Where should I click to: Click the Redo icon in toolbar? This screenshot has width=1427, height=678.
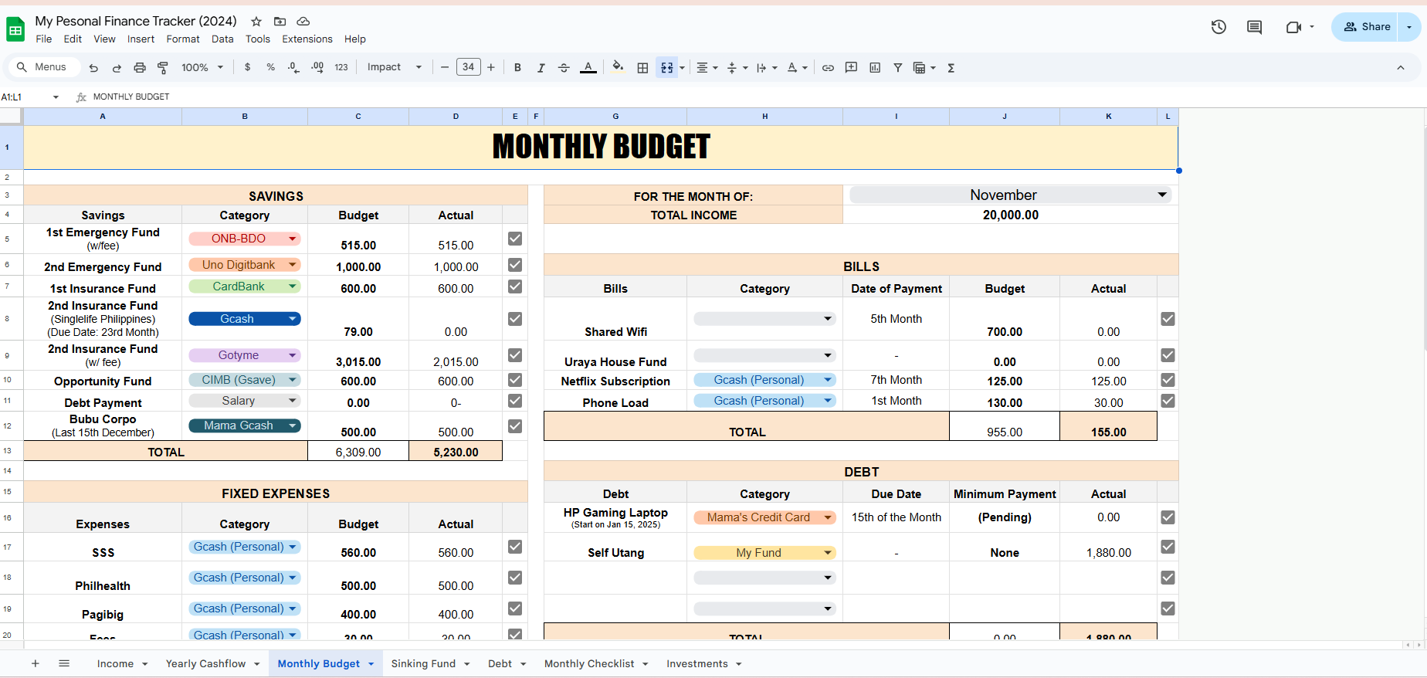coord(117,68)
